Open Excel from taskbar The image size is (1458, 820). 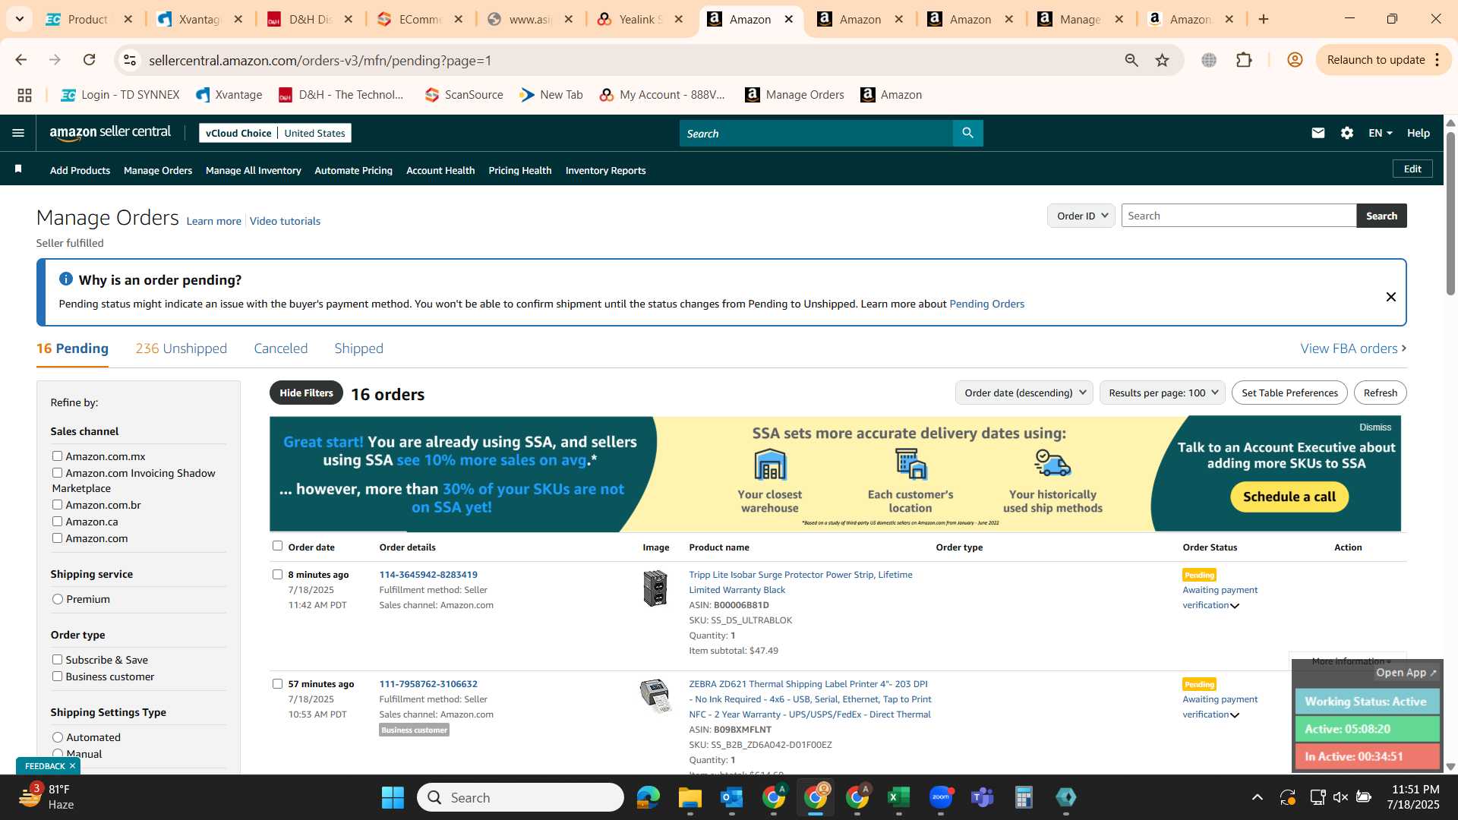coord(898,797)
